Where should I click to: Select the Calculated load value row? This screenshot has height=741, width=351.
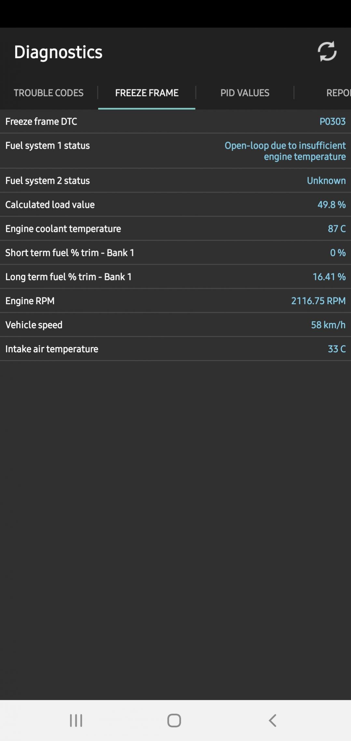[175, 205]
